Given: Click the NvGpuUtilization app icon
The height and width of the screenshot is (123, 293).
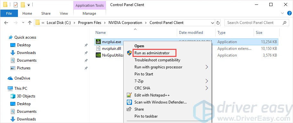Looking at the screenshot, I should pyautogui.click(x=98, y=55).
